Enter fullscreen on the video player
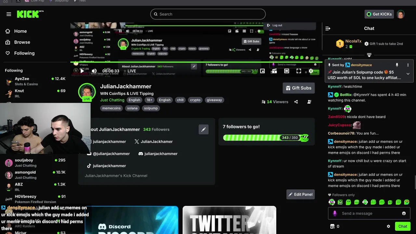Screen dimensions: 416x234 [x=299, y=71]
